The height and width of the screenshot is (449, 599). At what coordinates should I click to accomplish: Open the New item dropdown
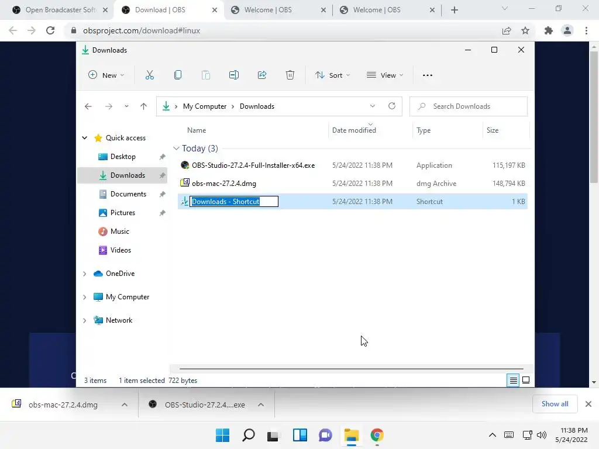[106, 75]
